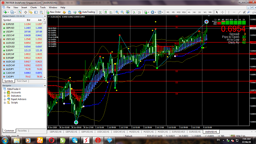Open the Indicators dropdown arrow

148,12
